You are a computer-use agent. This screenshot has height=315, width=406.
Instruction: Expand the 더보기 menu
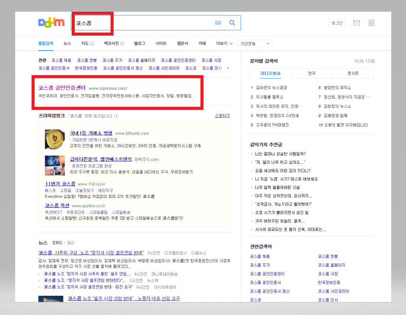tap(224, 43)
